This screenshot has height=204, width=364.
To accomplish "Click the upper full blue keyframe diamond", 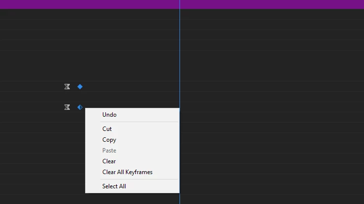I will pyautogui.click(x=80, y=87).
